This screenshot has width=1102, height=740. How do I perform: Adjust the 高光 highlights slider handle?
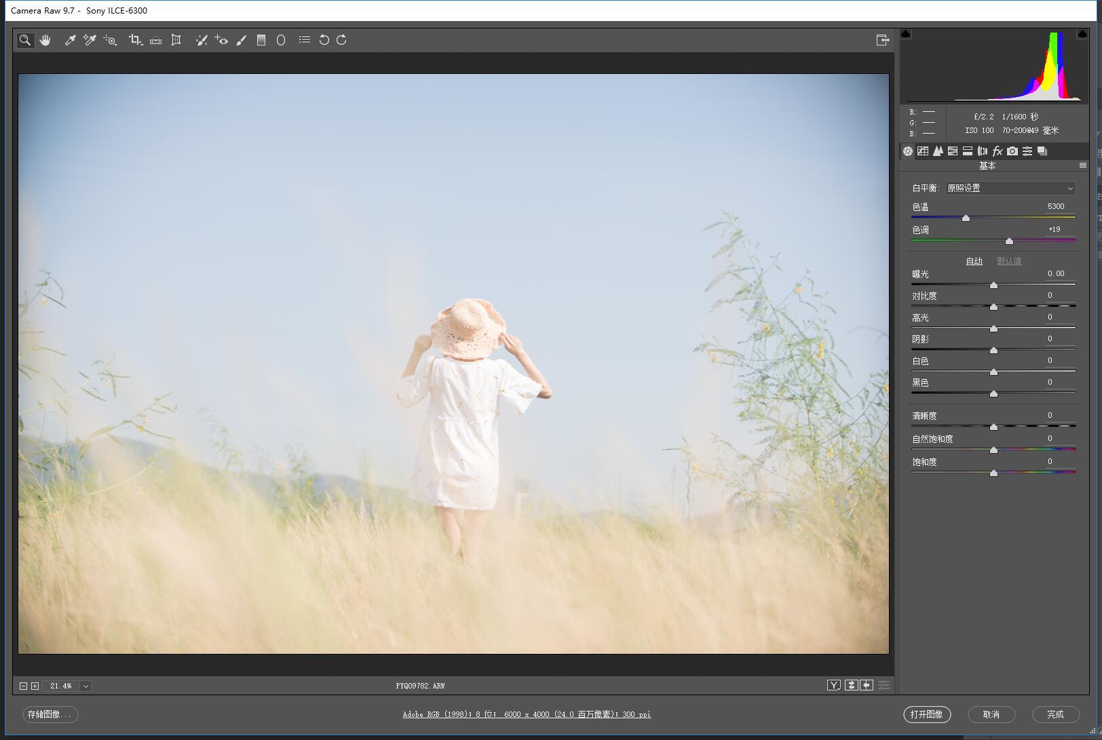[x=993, y=329]
